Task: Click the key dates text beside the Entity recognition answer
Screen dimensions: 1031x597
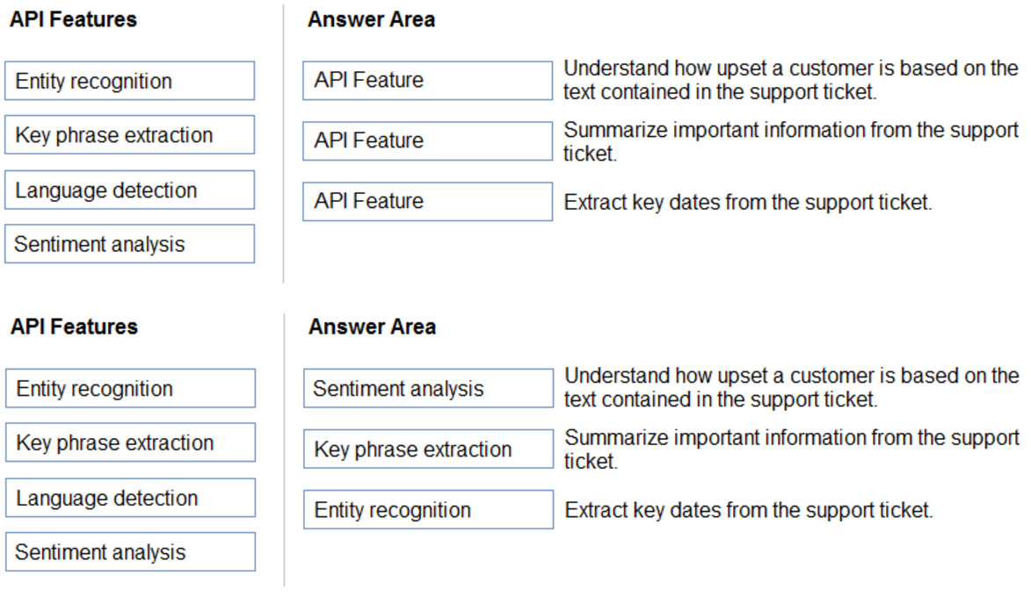Action: point(748,510)
